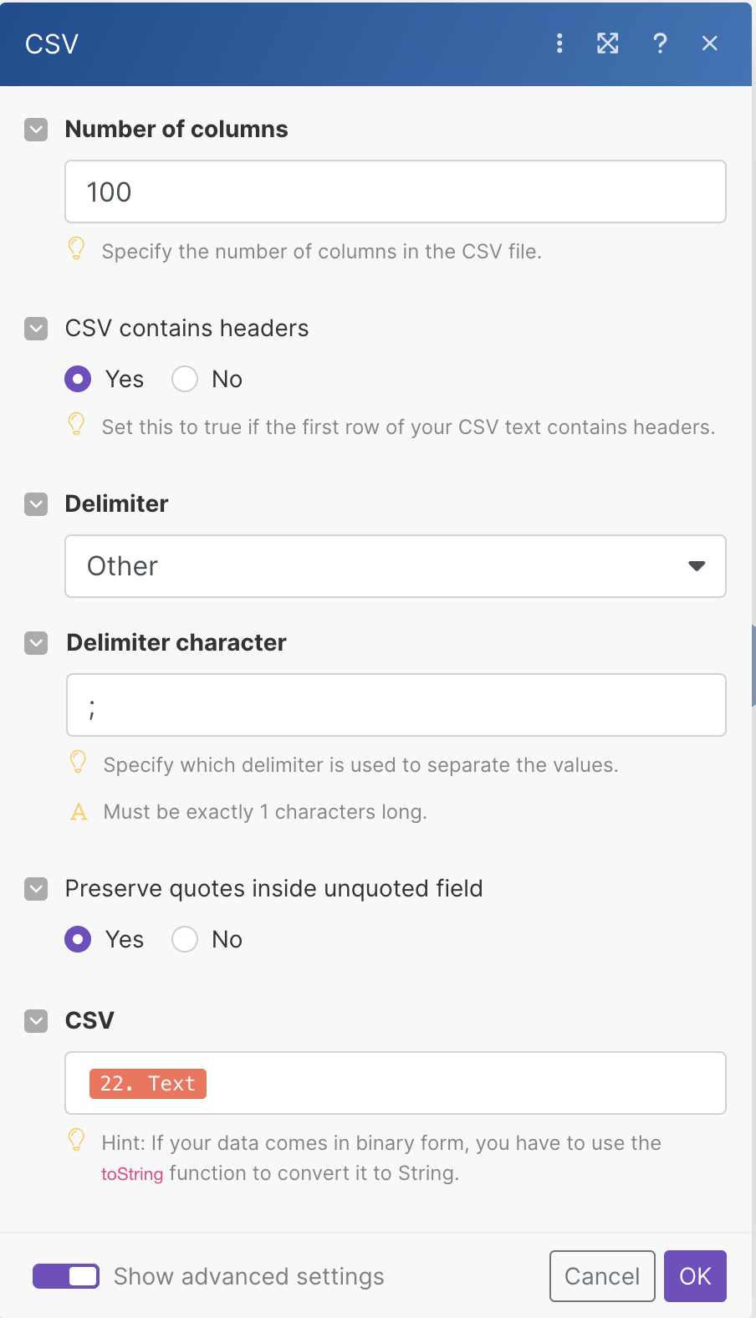Click the Cancel button
This screenshot has height=1318, width=756.
(601, 1276)
